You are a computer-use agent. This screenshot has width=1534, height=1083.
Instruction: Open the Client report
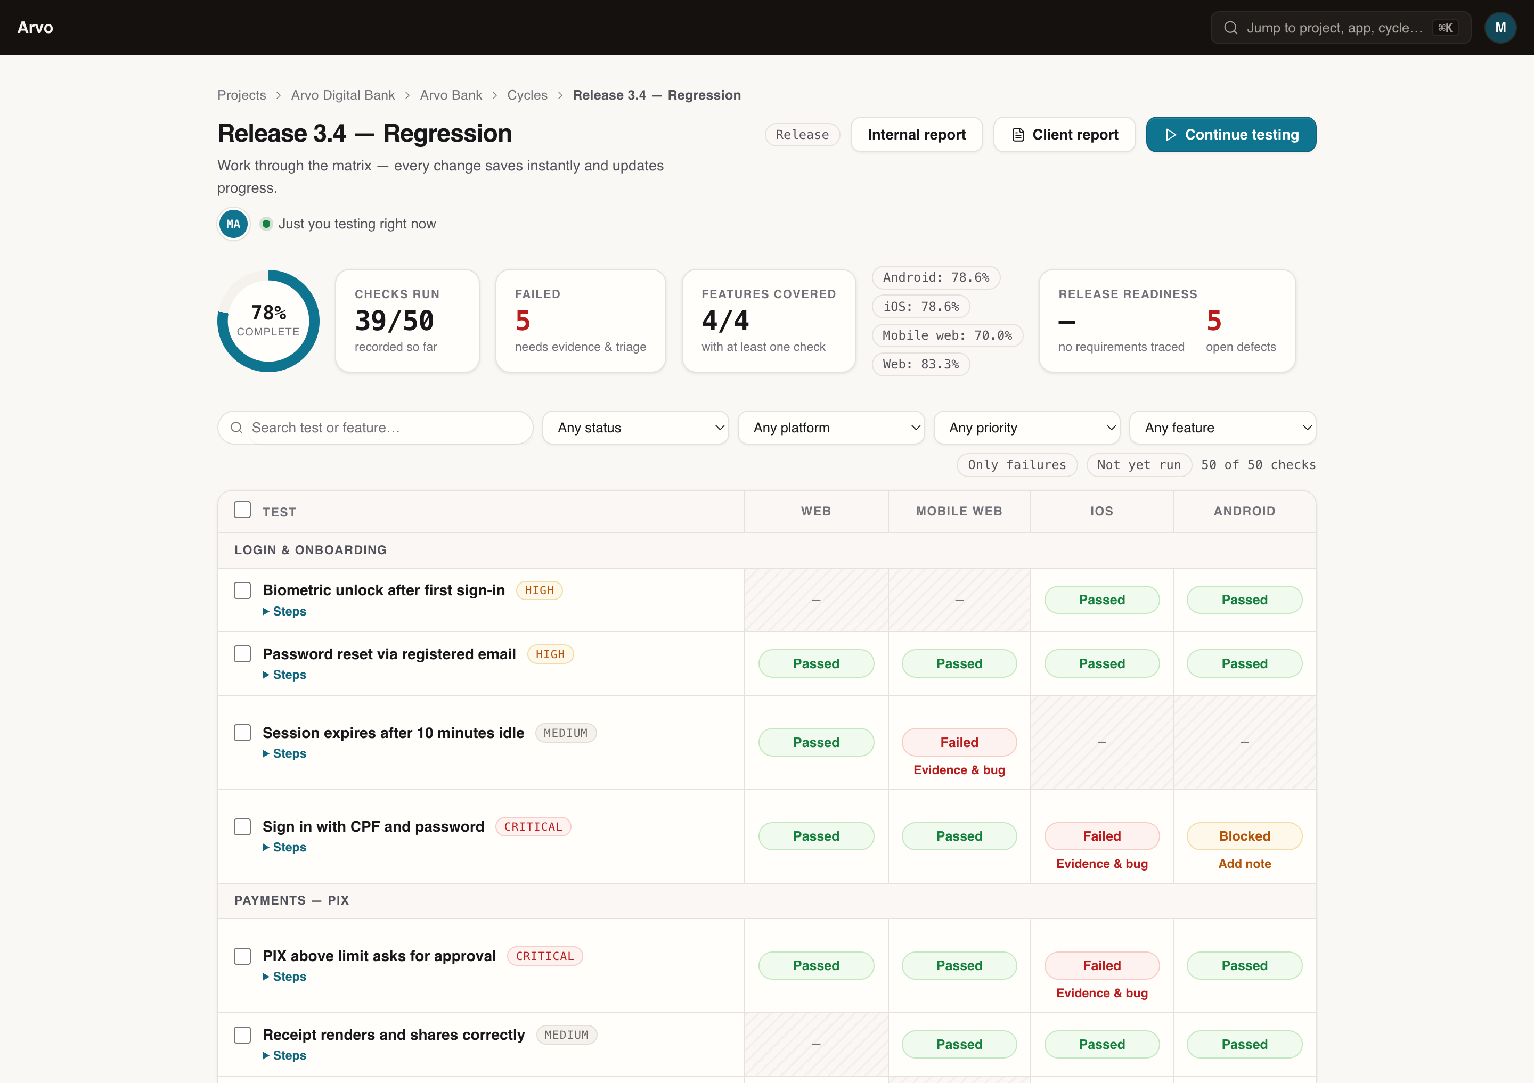(x=1064, y=135)
